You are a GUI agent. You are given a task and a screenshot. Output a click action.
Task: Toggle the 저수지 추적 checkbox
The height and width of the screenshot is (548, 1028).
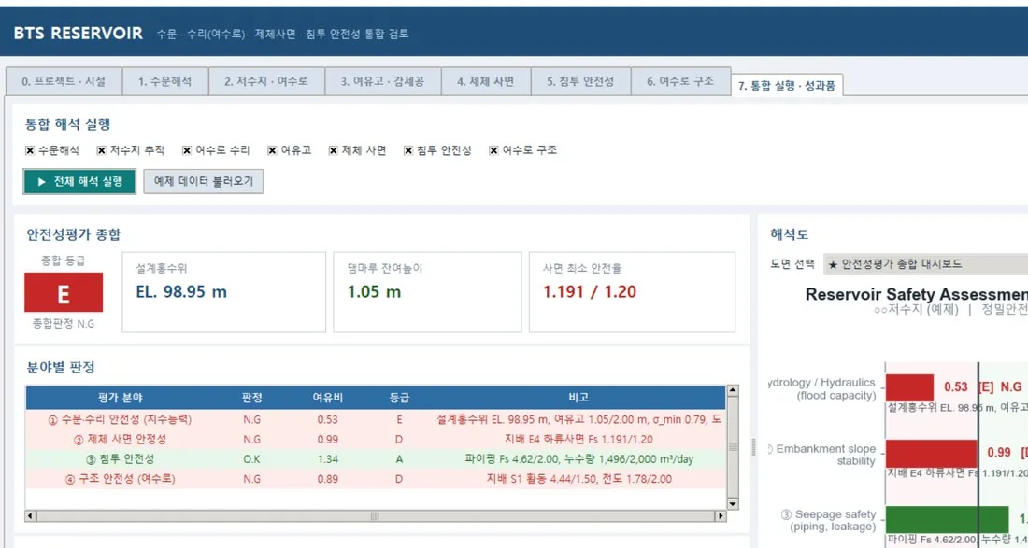(102, 150)
